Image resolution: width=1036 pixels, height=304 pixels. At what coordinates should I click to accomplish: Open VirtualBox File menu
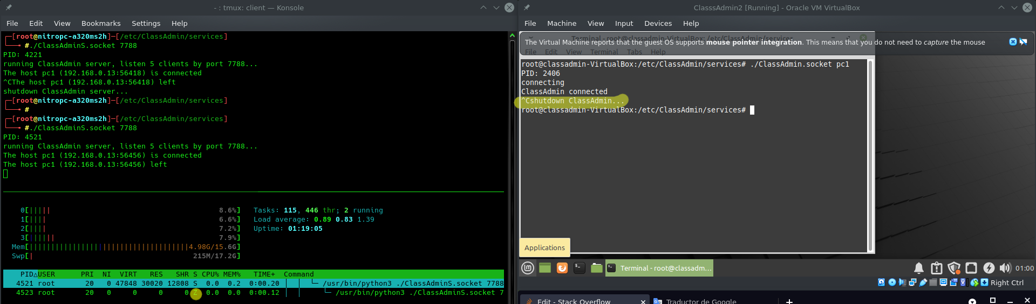(x=530, y=23)
